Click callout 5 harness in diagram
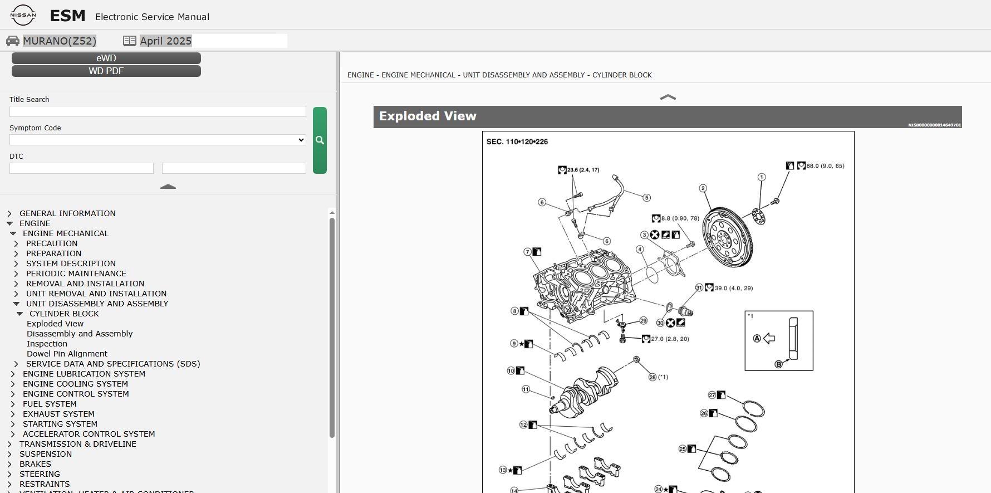The width and height of the screenshot is (991, 493). (x=646, y=198)
